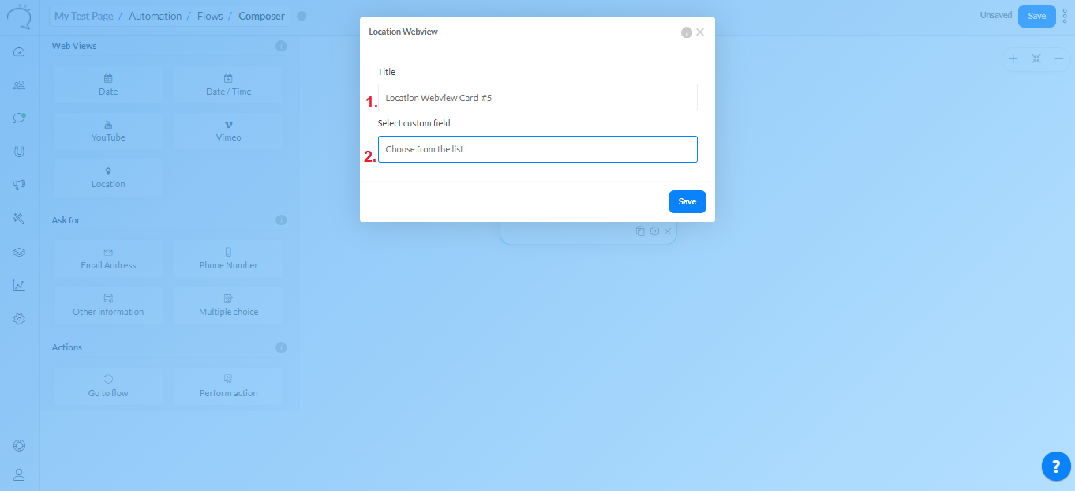Image resolution: width=1075 pixels, height=491 pixels.
Task: Click the magnet icon in sidebar
Action: pos(20,152)
